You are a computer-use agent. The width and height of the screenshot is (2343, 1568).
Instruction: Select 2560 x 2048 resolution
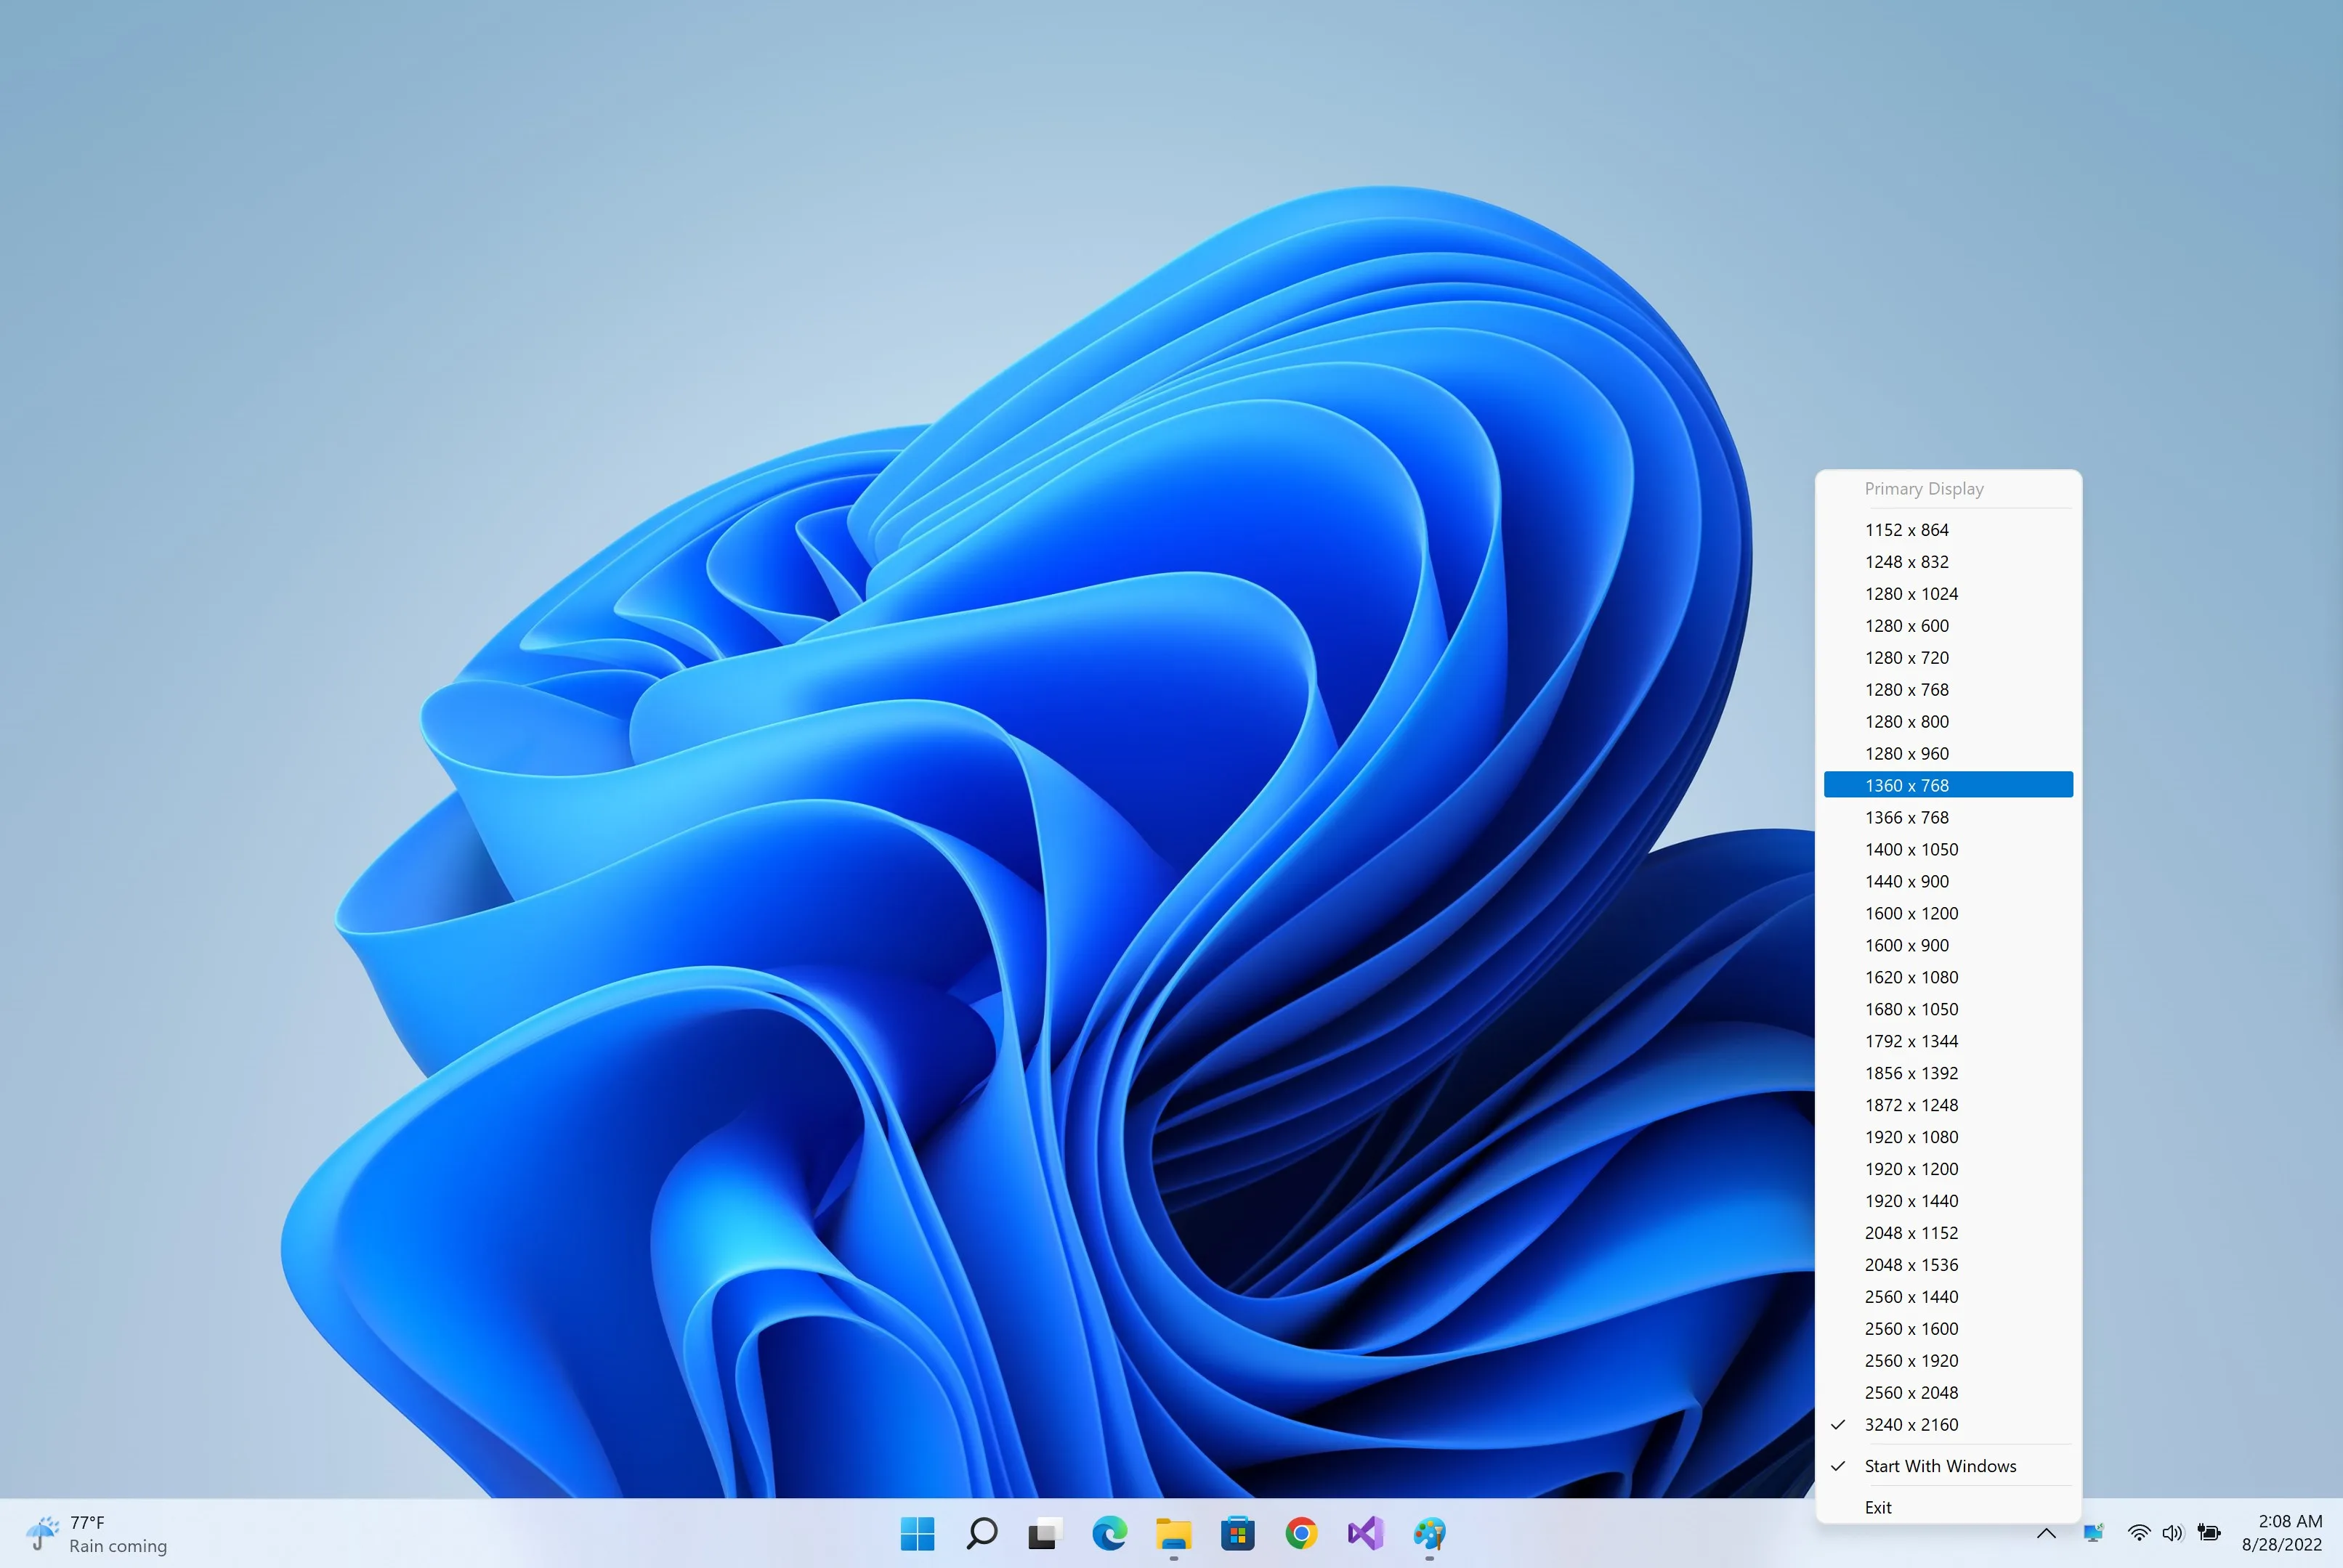(x=1949, y=1393)
